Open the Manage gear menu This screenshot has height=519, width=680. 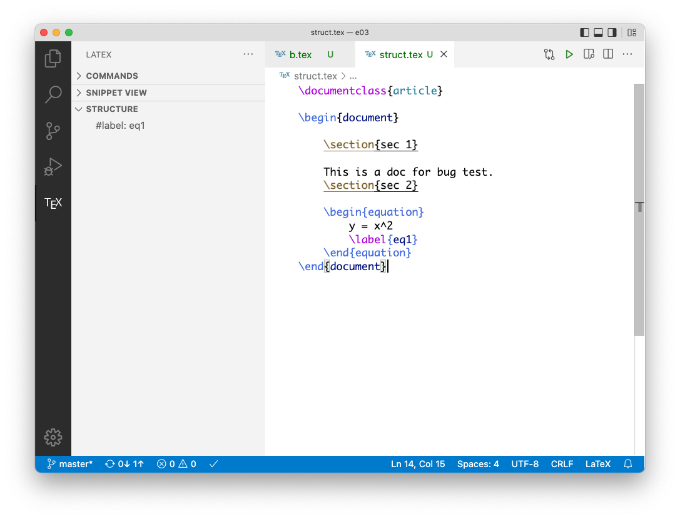(x=53, y=438)
